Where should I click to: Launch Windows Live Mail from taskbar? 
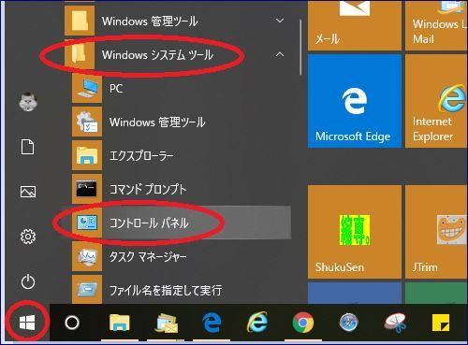pos(167,323)
